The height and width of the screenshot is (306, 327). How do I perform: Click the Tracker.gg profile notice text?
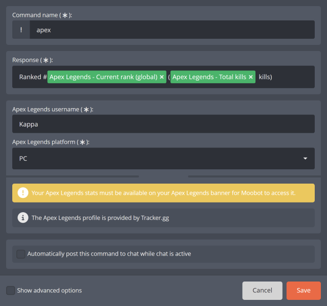click(100, 218)
